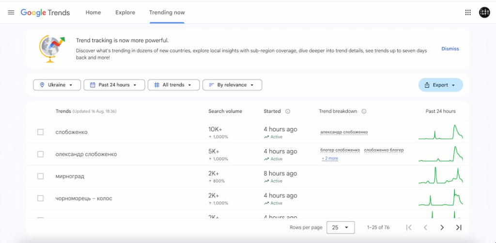496x243 pixels.
Task: Click the олександр слобоженко sparkline chart
Action: point(441,154)
